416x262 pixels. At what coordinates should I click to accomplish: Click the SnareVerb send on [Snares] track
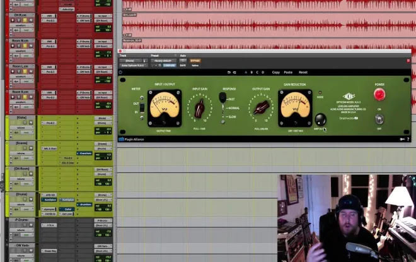coord(84,153)
